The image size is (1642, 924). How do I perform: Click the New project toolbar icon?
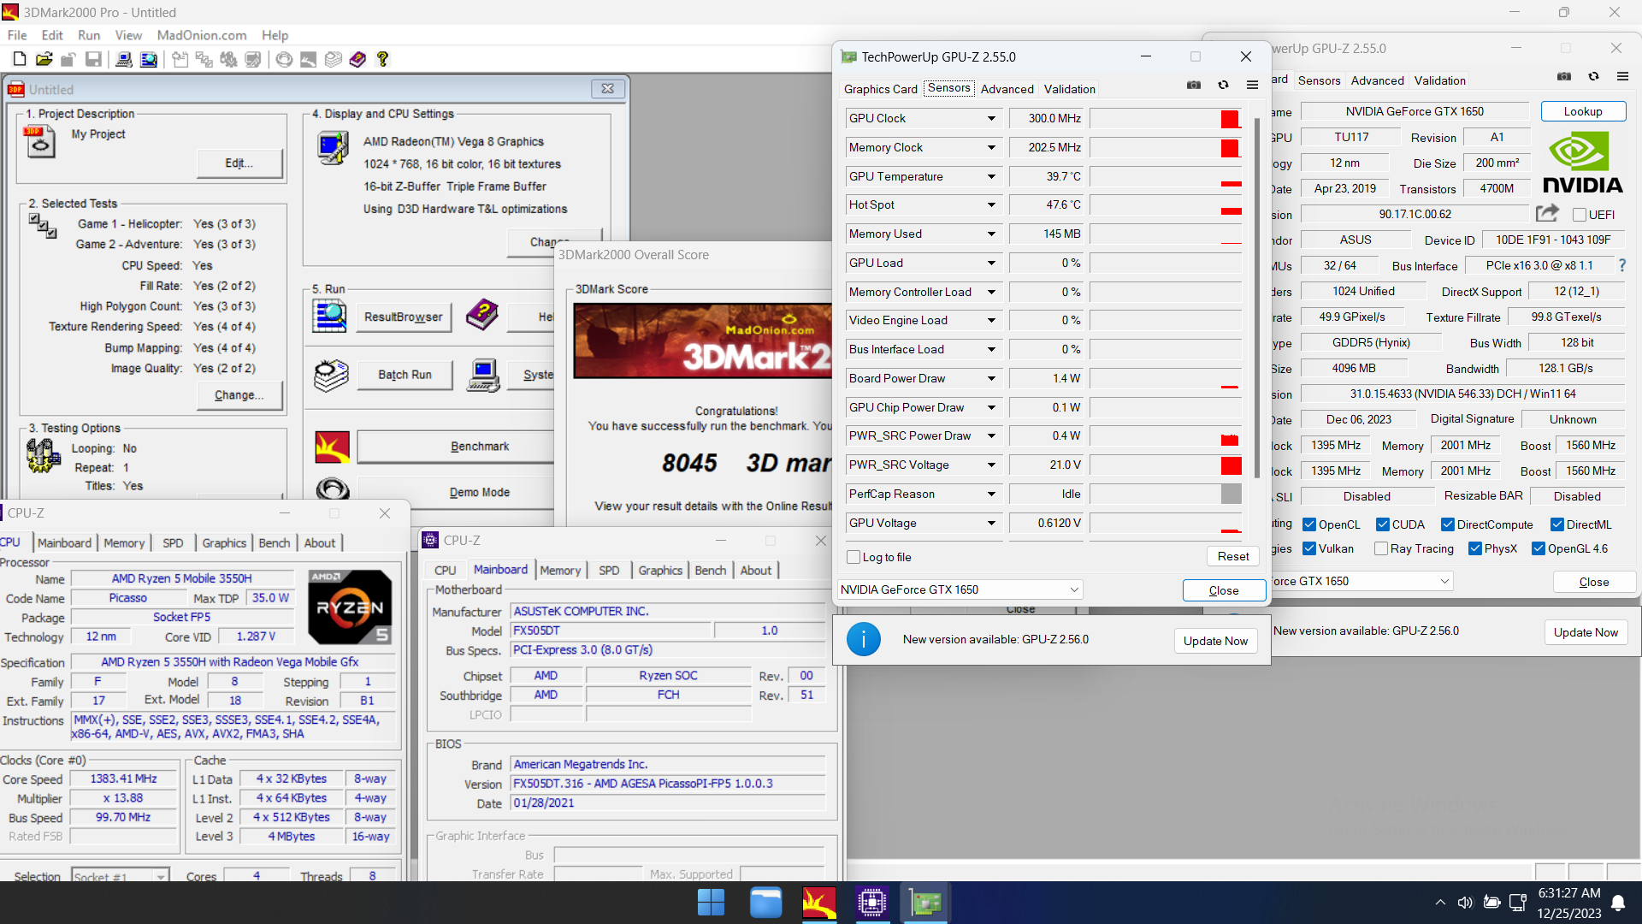click(19, 59)
